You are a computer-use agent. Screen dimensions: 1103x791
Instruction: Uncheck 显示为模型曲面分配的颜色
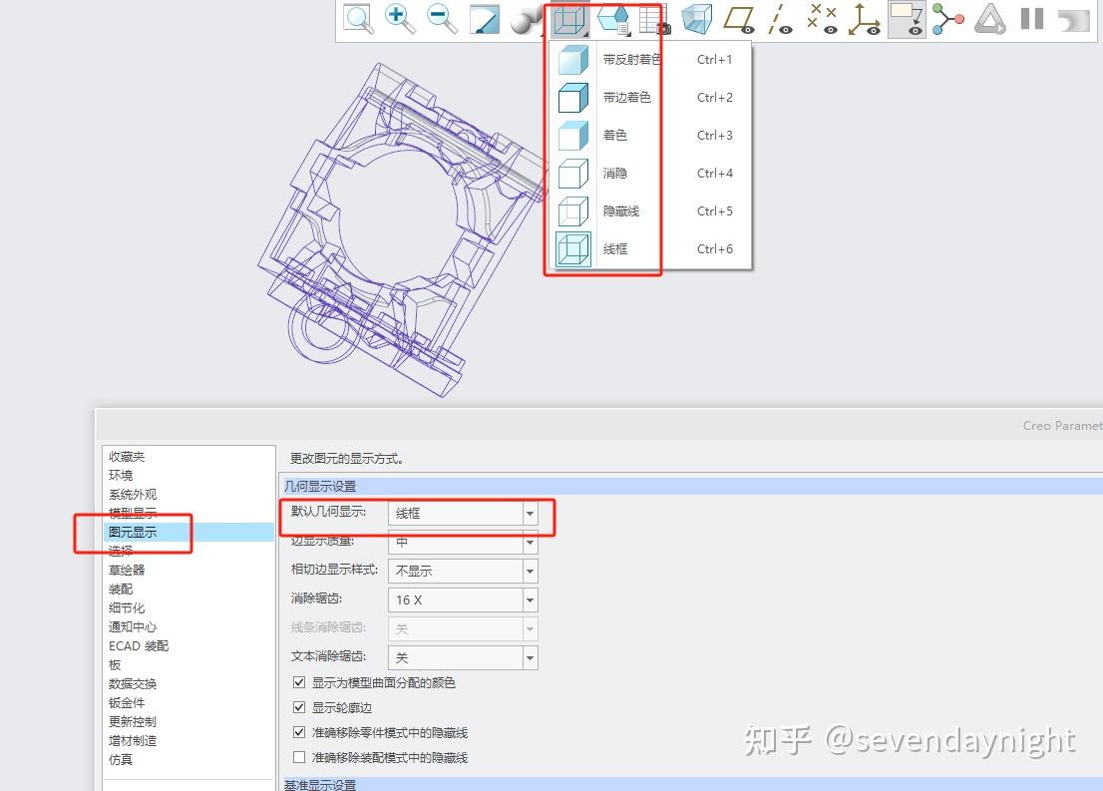(x=299, y=682)
